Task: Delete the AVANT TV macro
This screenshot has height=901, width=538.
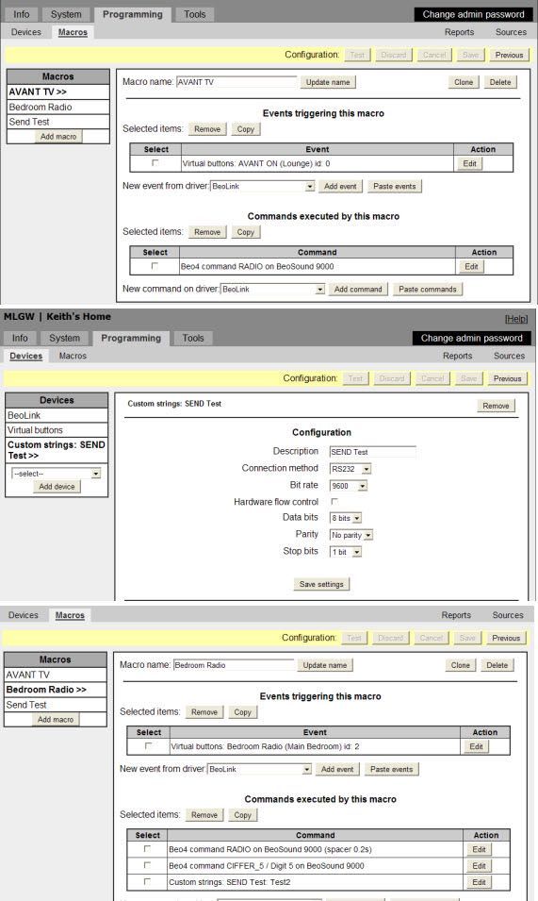Action: (x=500, y=82)
